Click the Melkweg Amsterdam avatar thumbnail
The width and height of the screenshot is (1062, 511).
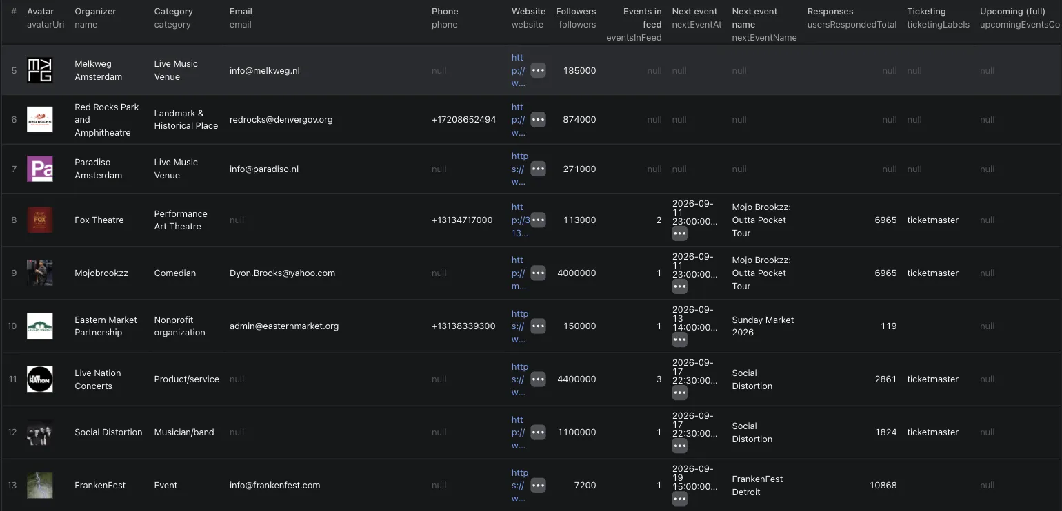point(39,70)
